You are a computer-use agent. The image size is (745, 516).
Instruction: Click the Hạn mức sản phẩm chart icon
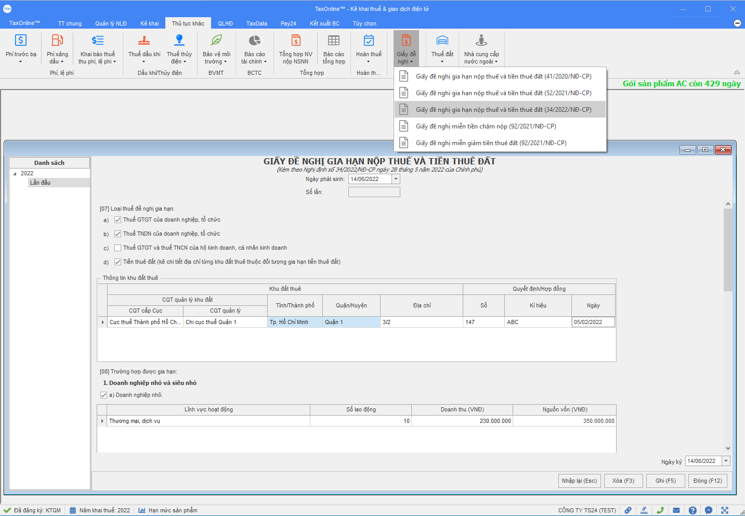(x=142, y=510)
